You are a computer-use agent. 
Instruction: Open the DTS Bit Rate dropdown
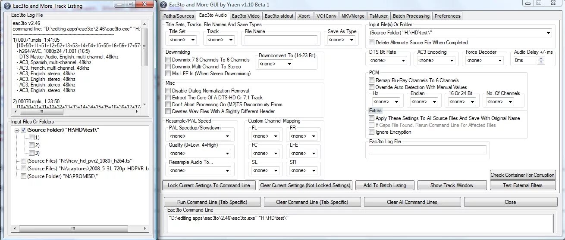pos(388,60)
